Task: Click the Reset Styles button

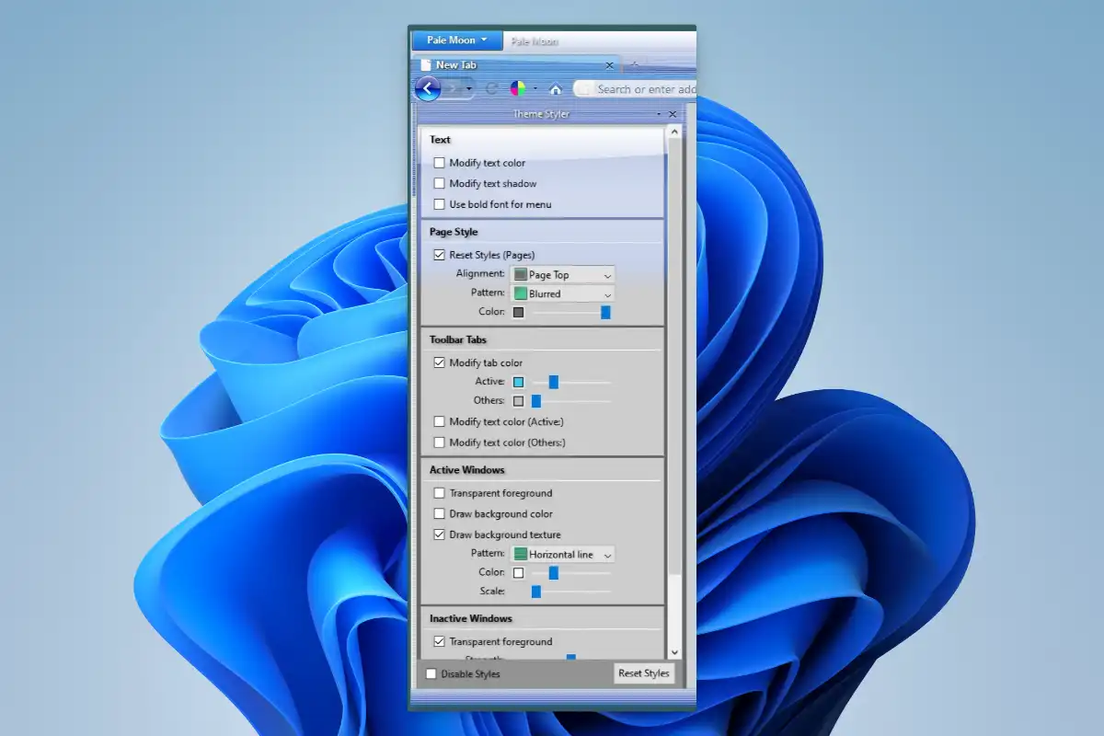Action: 643,673
